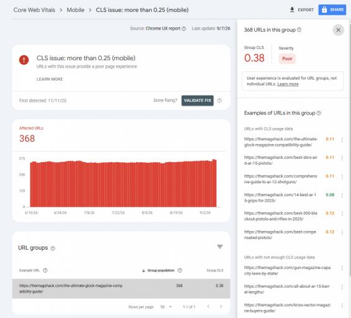351x318 pixels.
Task: Sort by Group population column arrow
Action: coord(144,271)
